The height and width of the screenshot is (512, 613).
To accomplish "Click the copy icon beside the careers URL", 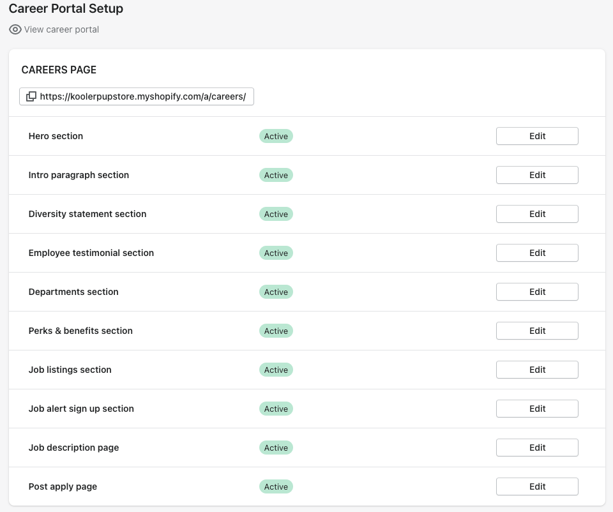I will point(32,96).
